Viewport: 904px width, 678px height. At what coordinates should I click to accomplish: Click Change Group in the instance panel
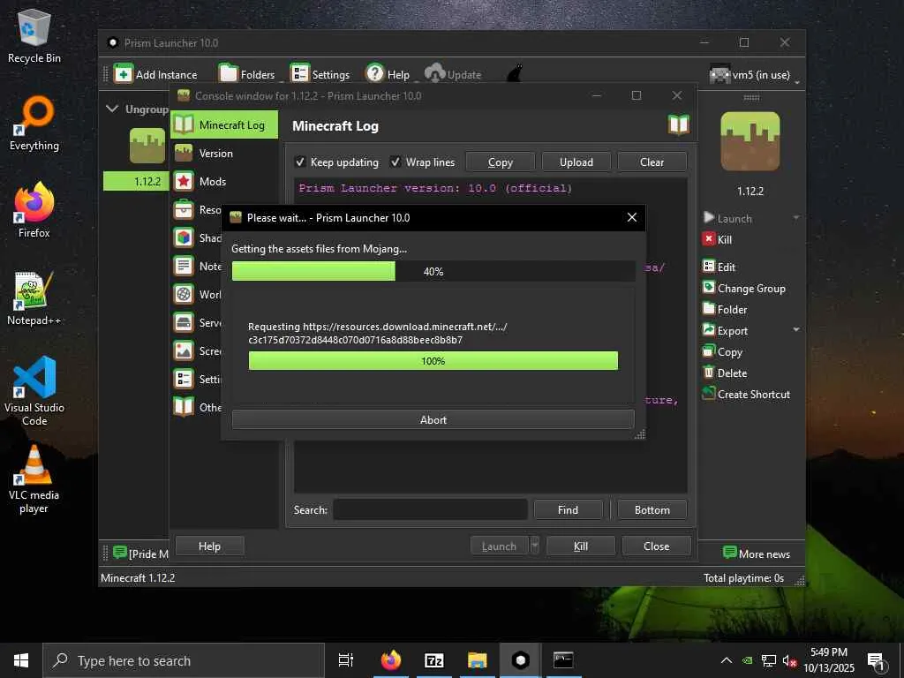pos(743,289)
